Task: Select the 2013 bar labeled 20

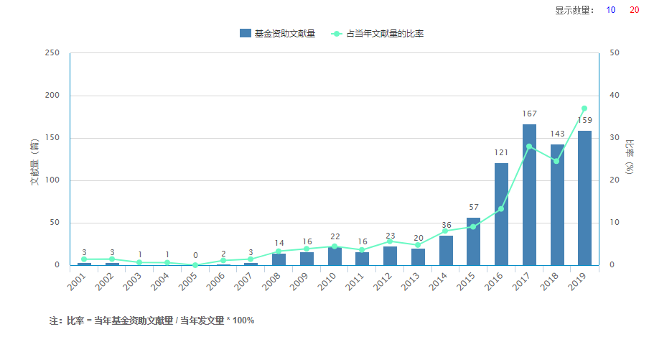Action: click(x=418, y=257)
